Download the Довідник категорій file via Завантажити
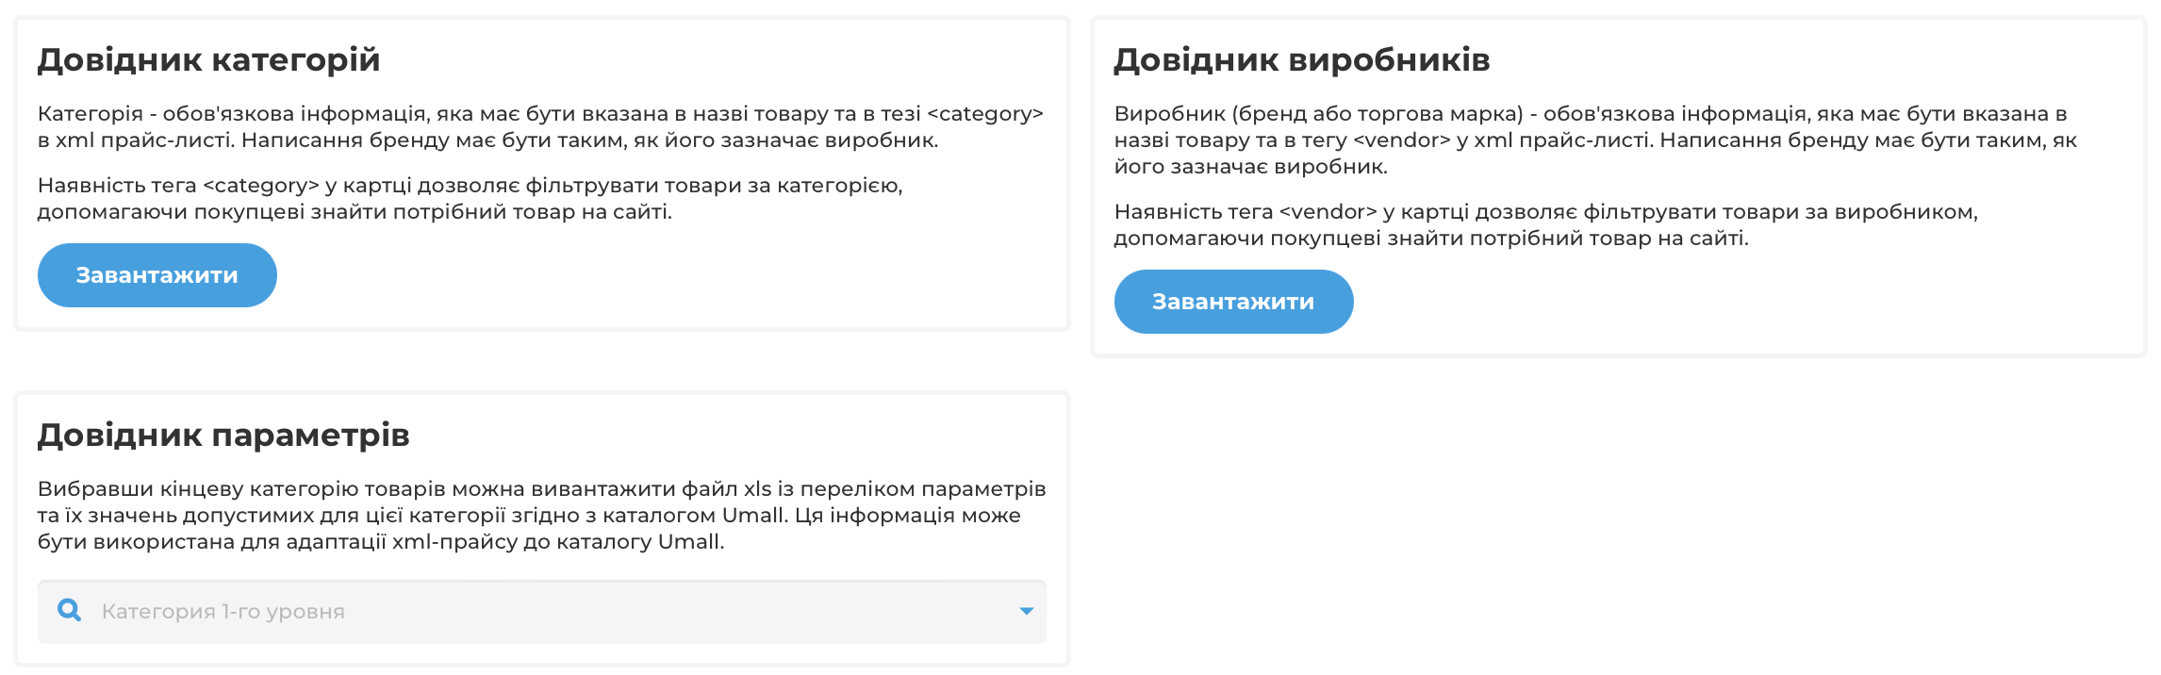The height and width of the screenshot is (675, 2161). click(x=157, y=275)
